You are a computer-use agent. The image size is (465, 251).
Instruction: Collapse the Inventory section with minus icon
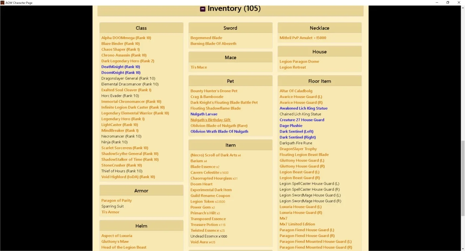[x=203, y=9]
